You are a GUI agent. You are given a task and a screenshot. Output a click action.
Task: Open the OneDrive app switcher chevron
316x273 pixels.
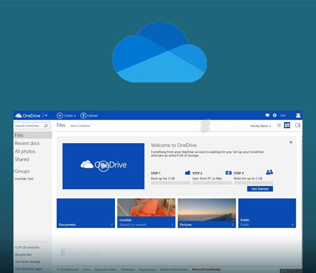coord(46,115)
